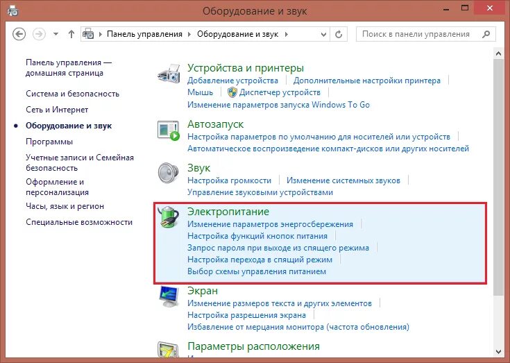Image resolution: width=510 pixels, height=363 pixels.
Task: Open the Электропитание heading
Action: pyautogui.click(x=228, y=212)
